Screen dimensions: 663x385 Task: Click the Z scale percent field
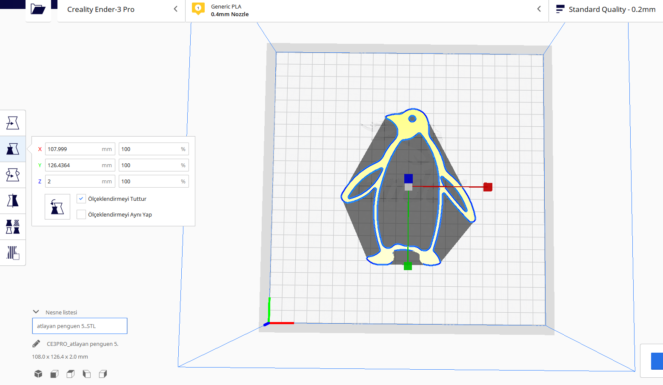click(x=154, y=181)
